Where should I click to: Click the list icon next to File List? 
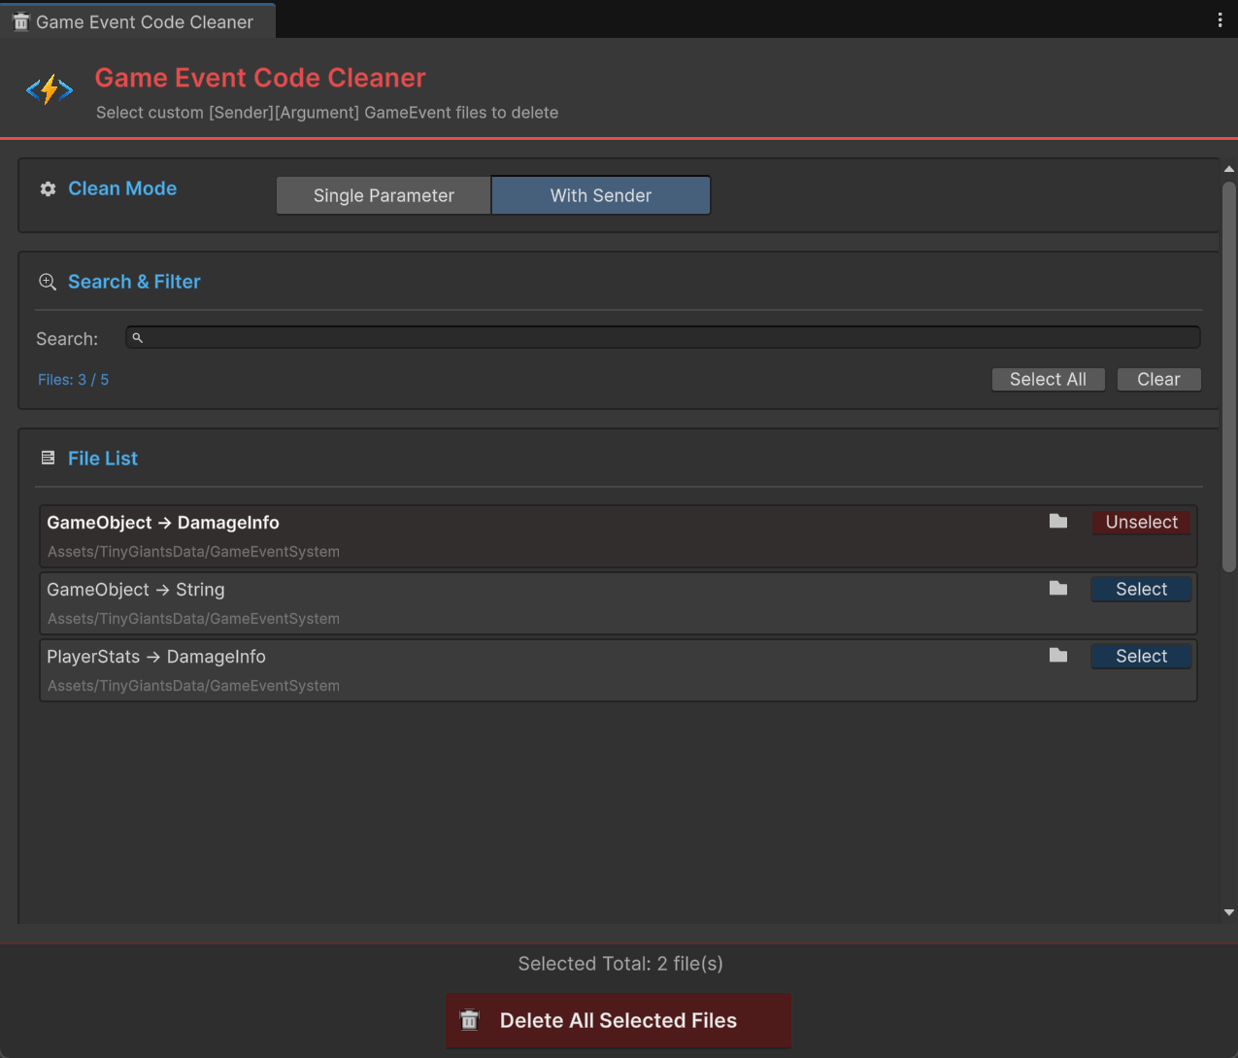(x=47, y=458)
